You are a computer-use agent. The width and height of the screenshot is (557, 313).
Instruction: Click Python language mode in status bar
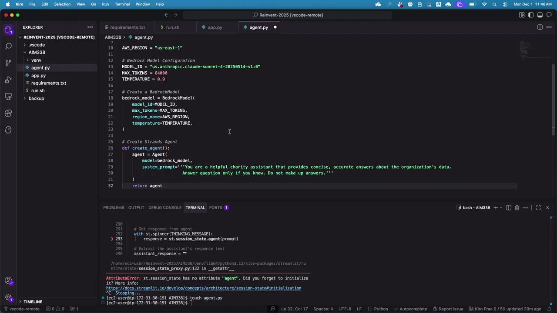[381, 309]
